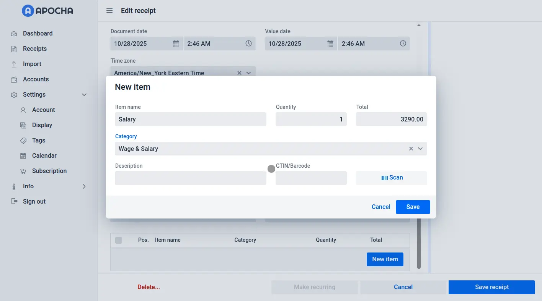Click Cancel in New item dialog
The image size is (542, 301).
click(x=381, y=207)
